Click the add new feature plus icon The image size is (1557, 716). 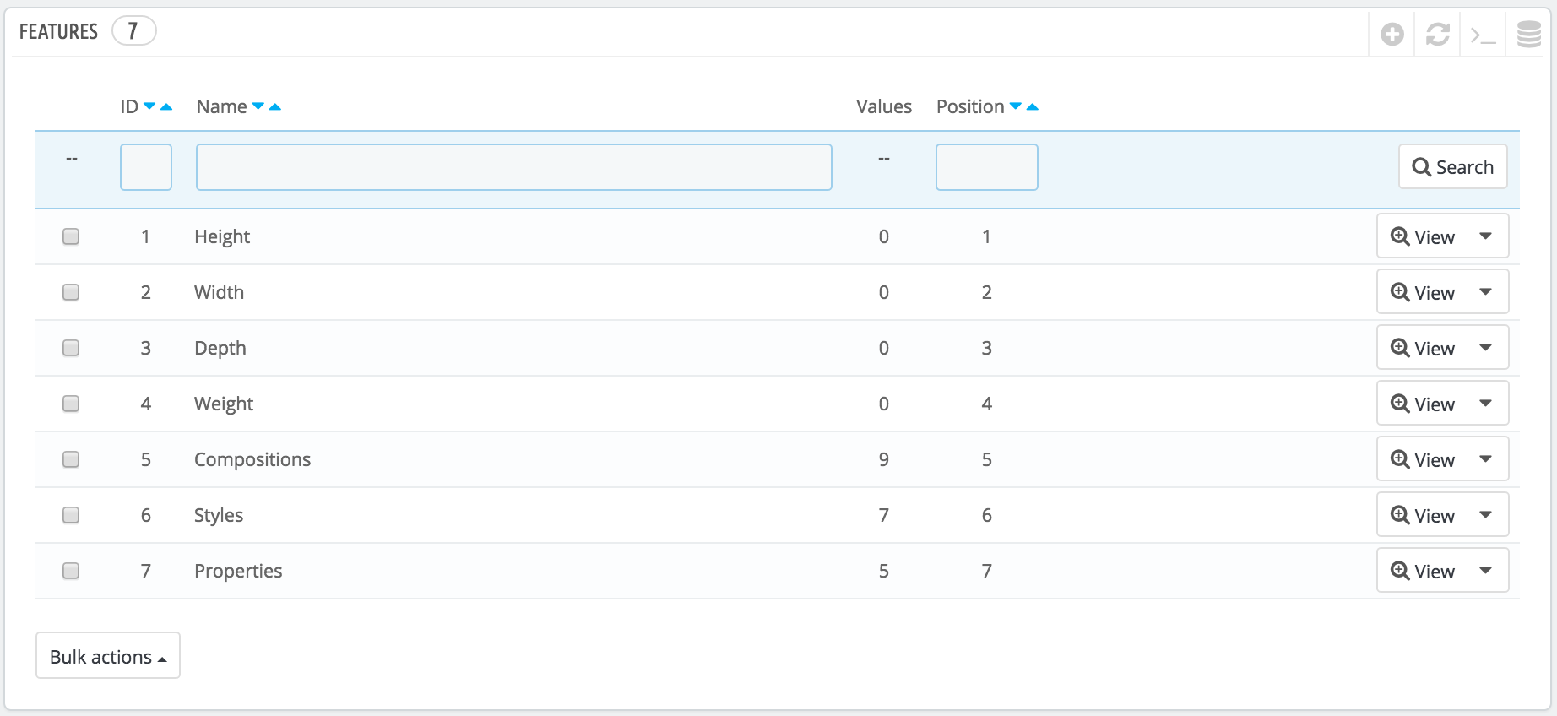point(1392,35)
